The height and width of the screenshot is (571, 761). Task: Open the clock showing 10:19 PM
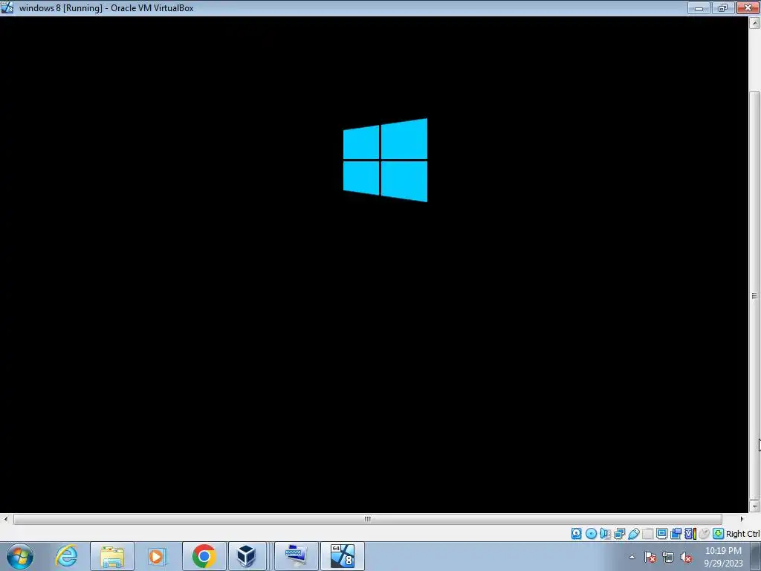(x=723, y=557)
